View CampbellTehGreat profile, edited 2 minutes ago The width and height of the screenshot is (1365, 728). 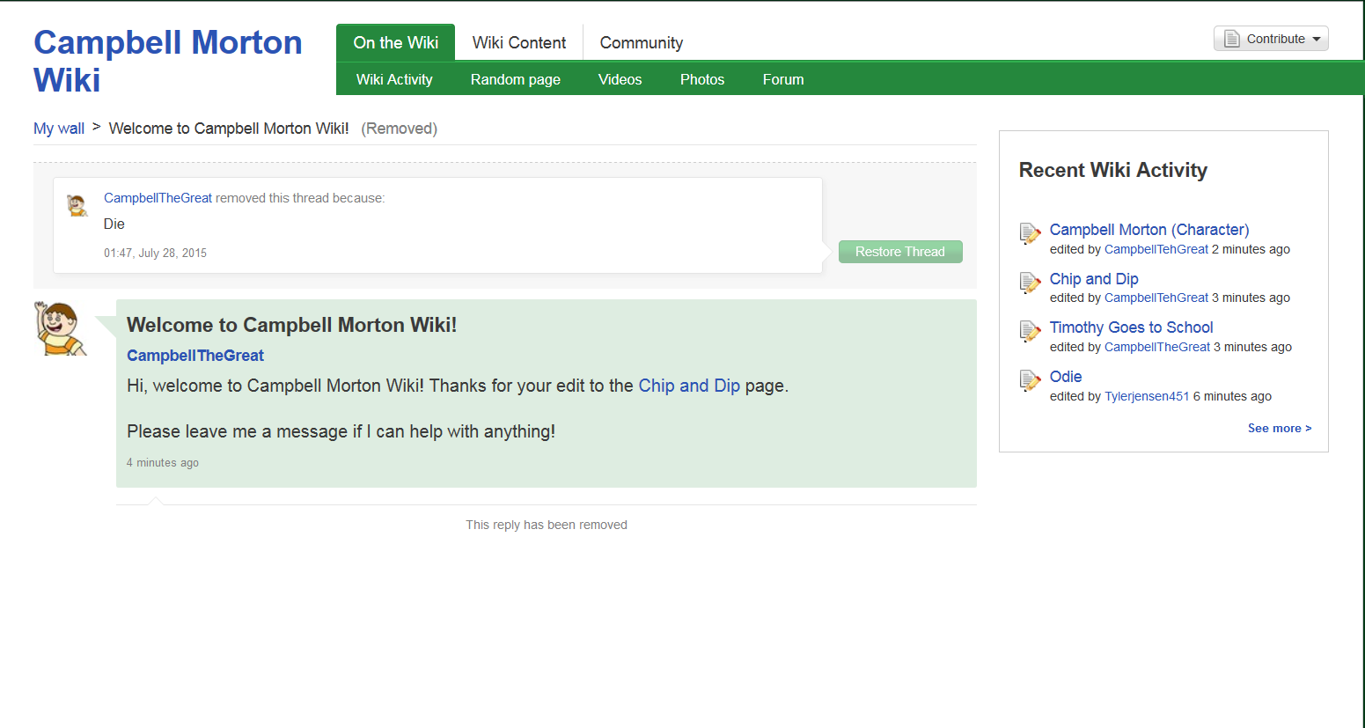[x=1156, y=249]
